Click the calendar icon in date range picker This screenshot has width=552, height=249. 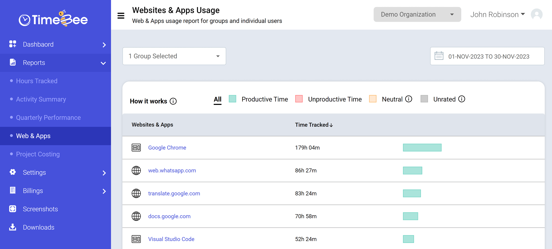(x=439, y=56)
